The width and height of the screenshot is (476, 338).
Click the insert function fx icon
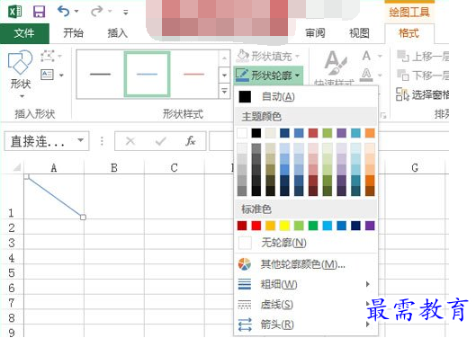(191, 141)
